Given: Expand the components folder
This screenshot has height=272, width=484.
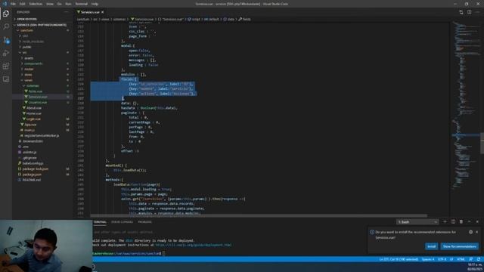Looking at the screenshot, I should 33,63.
